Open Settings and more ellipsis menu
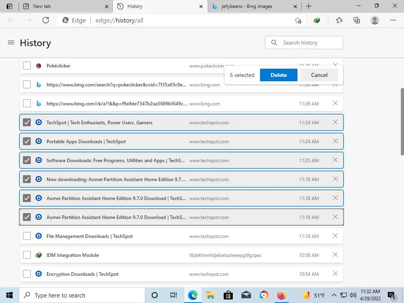Viewport: 404px width, 303px height. coord(393,20)
